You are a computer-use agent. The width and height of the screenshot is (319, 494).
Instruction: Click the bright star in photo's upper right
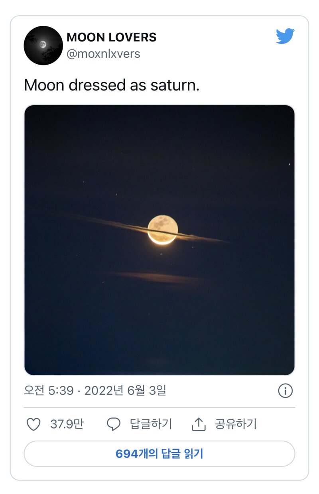[x=289, y=164]
